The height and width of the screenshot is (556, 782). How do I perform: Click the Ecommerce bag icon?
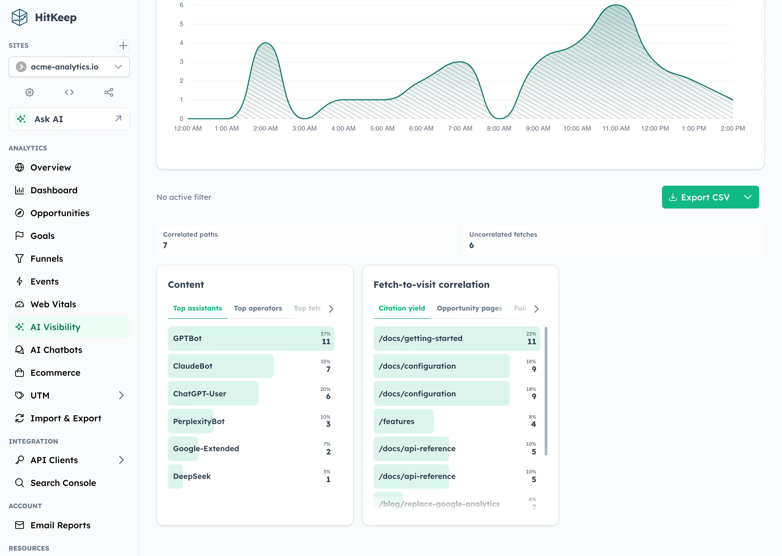(x=20, y=372)
